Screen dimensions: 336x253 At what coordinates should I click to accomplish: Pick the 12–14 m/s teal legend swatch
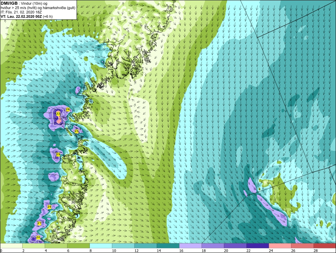point(145,246)
